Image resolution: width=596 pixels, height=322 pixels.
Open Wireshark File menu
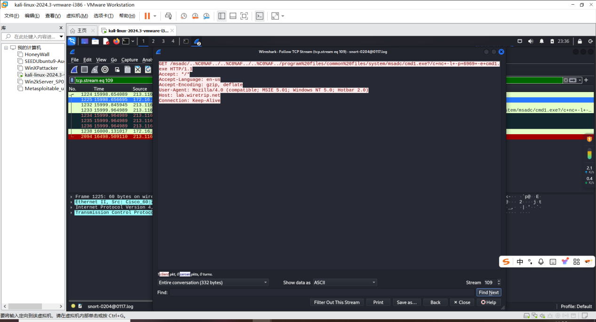pos(75,60)
